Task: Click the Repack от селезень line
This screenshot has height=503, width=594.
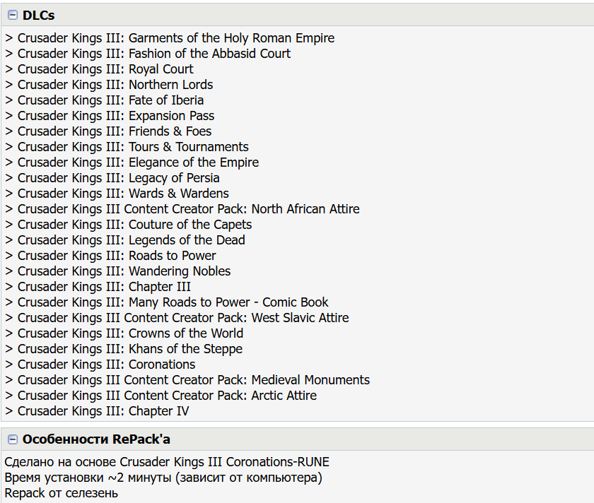Action: pos(61,493)
